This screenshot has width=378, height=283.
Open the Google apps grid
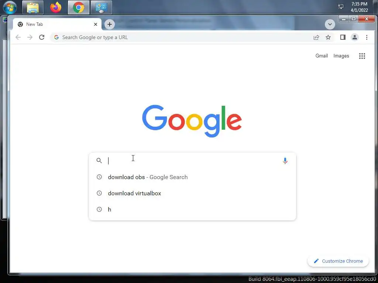pos(362,56)
